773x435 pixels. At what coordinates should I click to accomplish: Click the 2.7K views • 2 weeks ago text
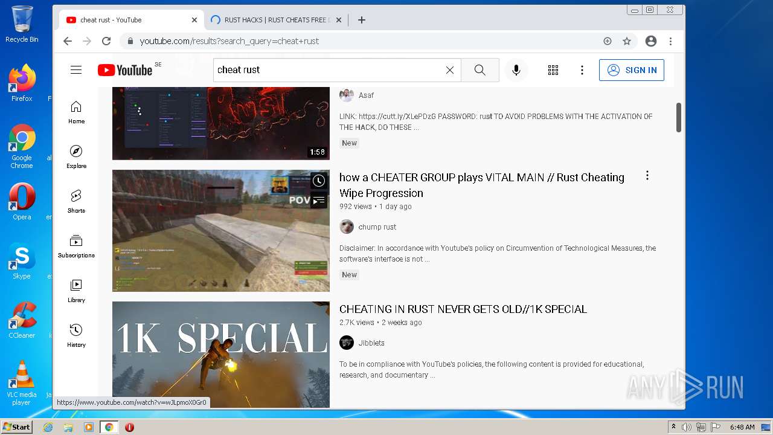click(380, 323)
